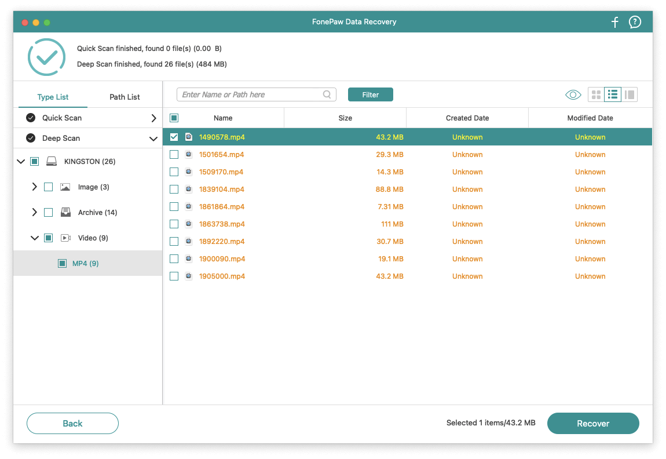Toggle the MP4 (9) checkbox

click(62, 264)
